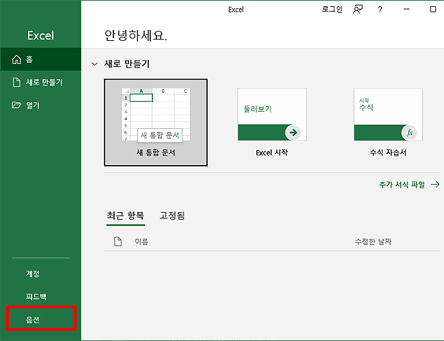Click the new document page icon in sidebar

[x=16, y=83]
